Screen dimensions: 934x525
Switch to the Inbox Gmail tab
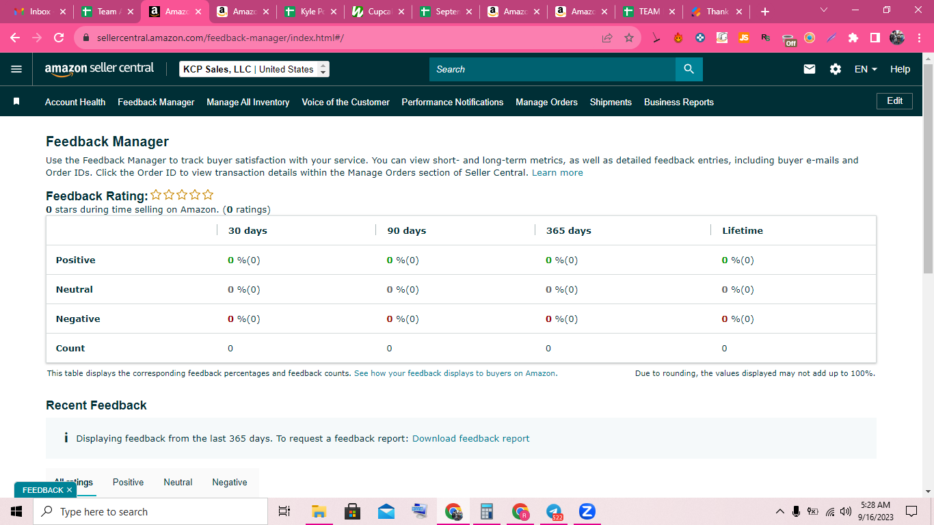[x=40, y=12]
